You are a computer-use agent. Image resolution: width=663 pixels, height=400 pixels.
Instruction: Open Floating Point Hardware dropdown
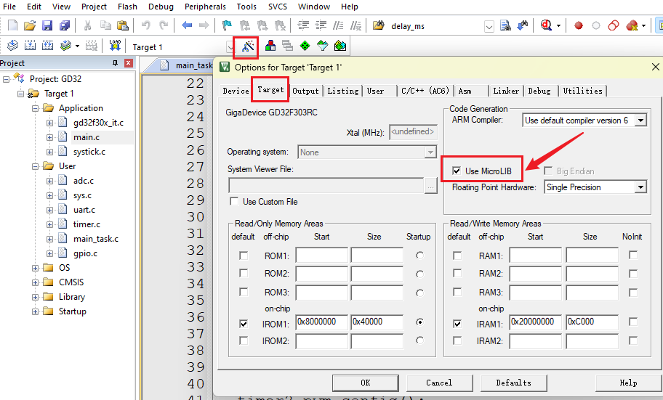pyautogui.click(x=641, y=187)
